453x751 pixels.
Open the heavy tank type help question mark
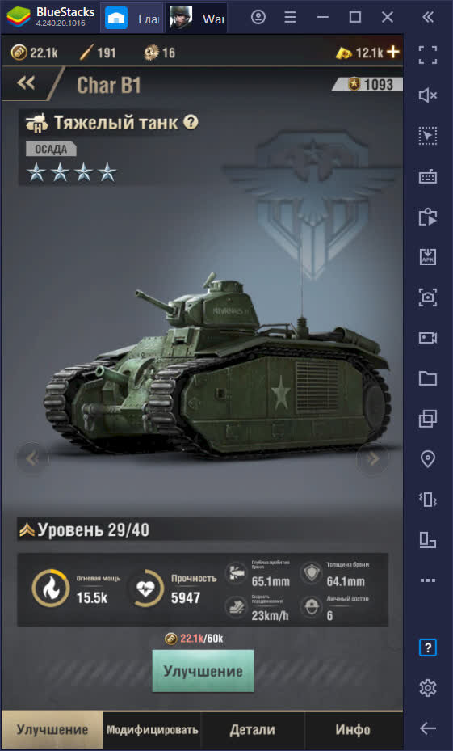point(191,123)
